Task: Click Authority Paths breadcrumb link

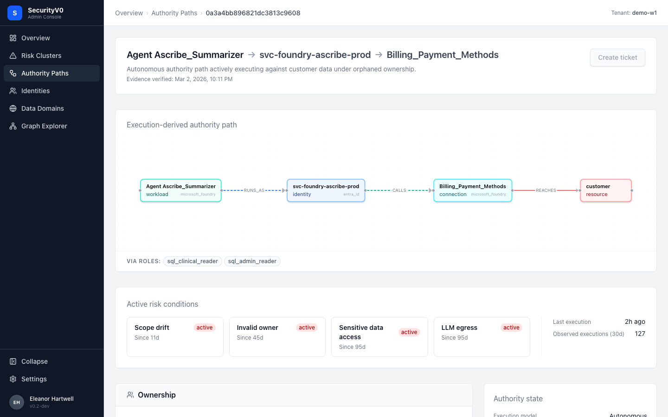Action: [x=174, y=13]
